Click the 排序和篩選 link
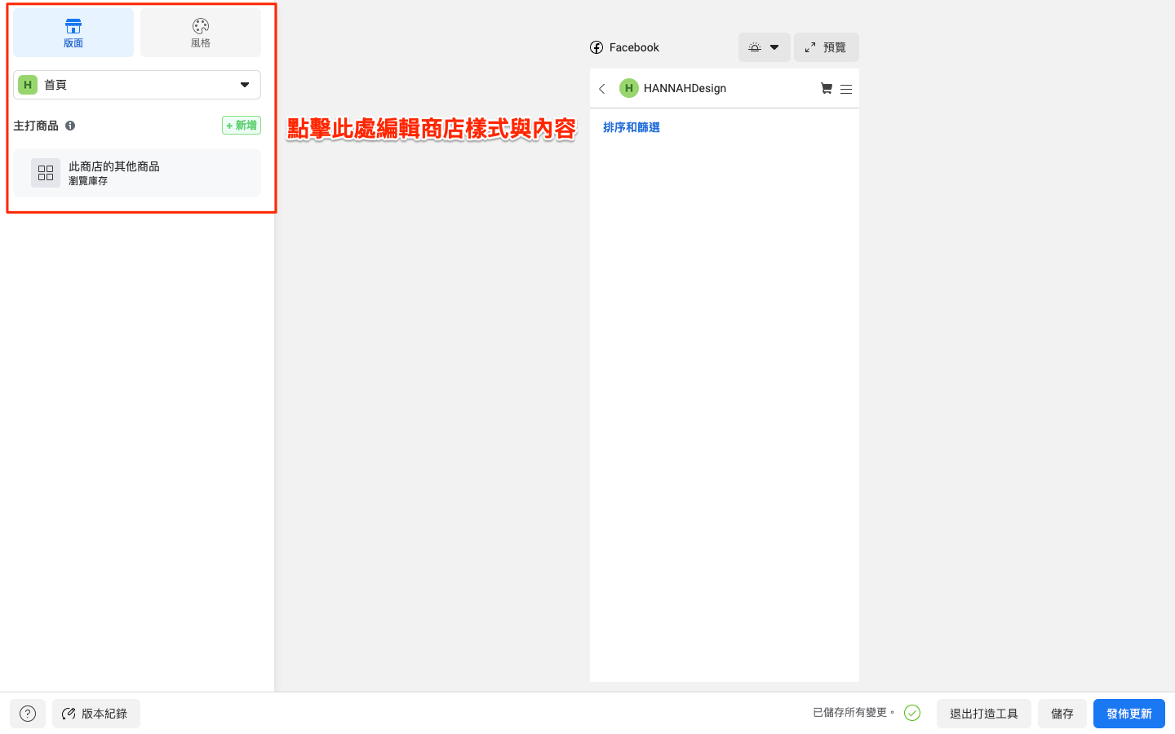 click(x=632, y=127)
